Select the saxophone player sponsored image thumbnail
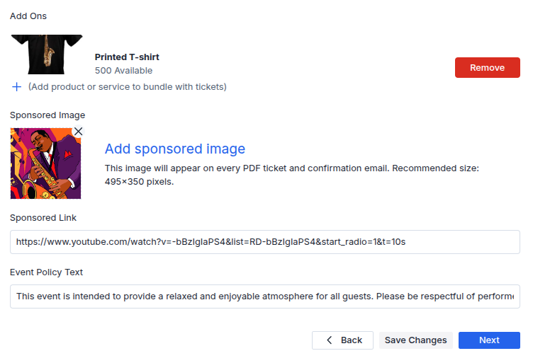Image resolution: width=533 pixels, height=363 pixels. click(45, 163)
